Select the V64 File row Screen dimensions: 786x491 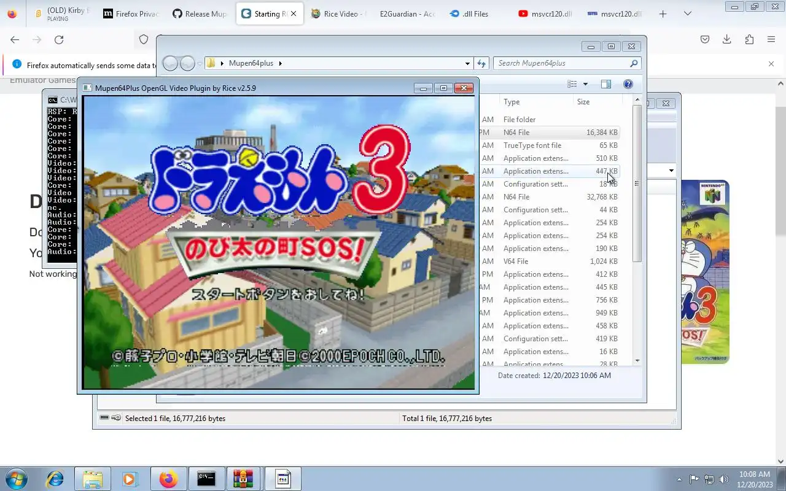click(550, 261)
